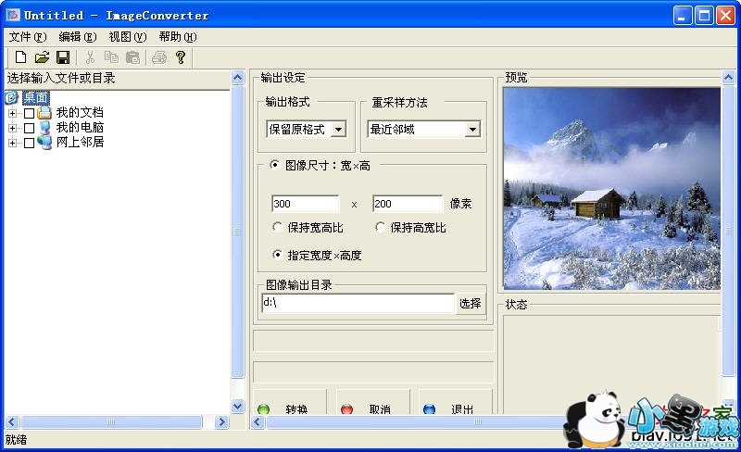
Task: Select the 我的文档 tree item label
Action: (x=80, y=112)
